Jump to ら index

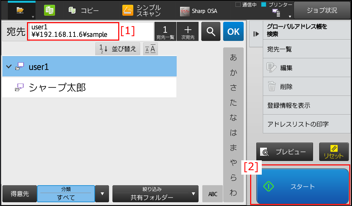tap(233, 178)
